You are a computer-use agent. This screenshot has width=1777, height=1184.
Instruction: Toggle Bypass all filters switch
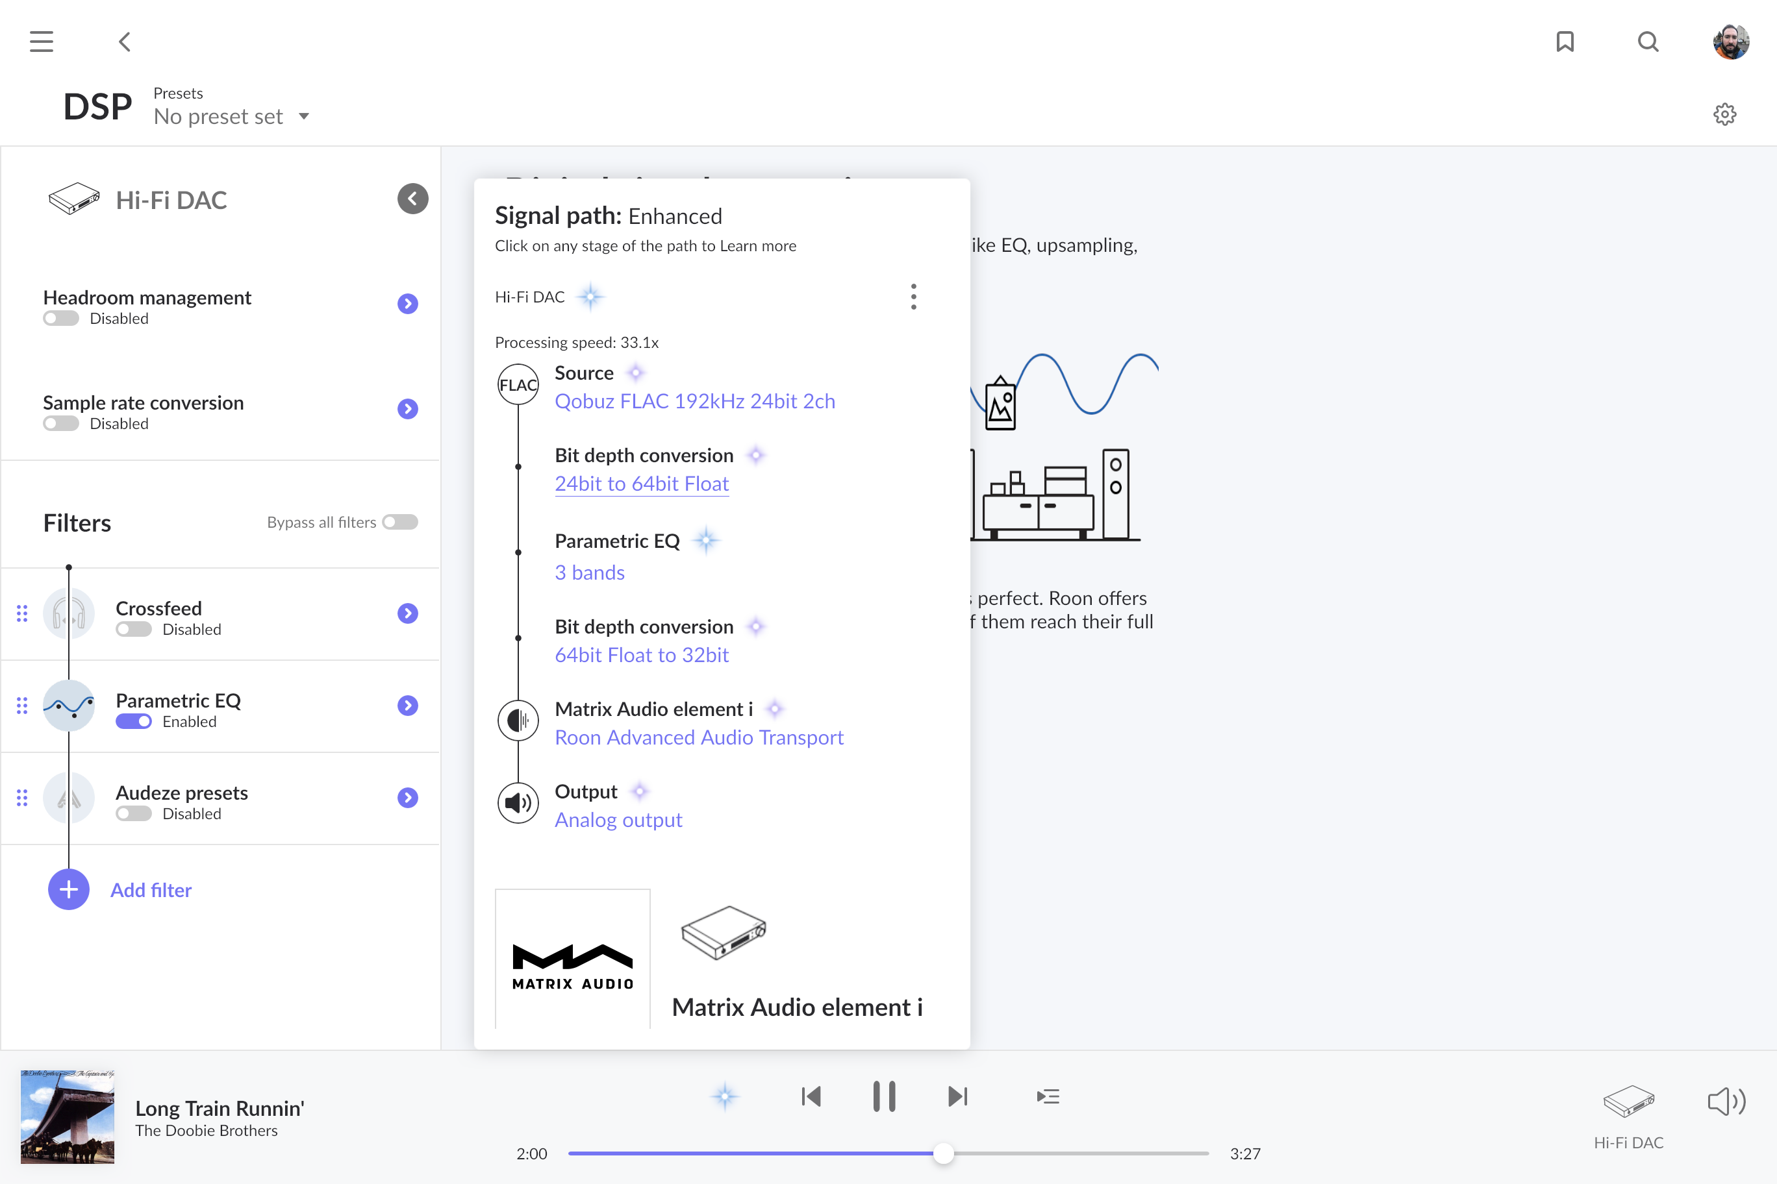[401, 522]
